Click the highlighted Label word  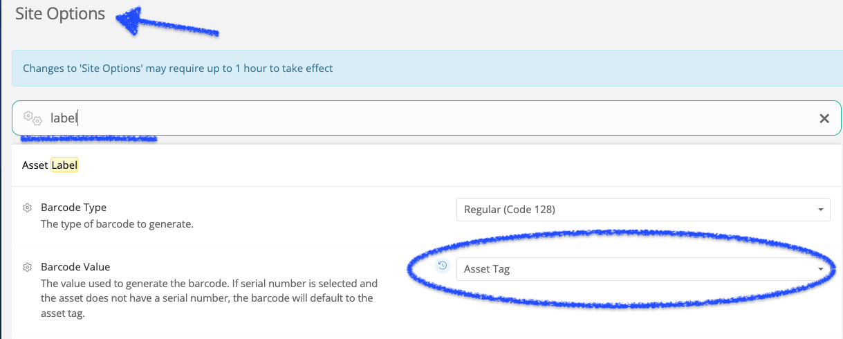(x=65, y=165)
